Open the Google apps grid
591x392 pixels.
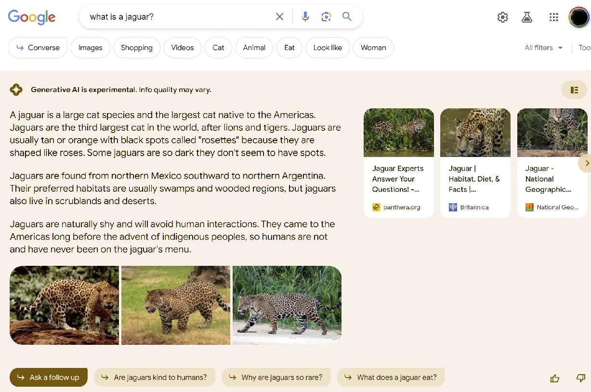point(554,17)
